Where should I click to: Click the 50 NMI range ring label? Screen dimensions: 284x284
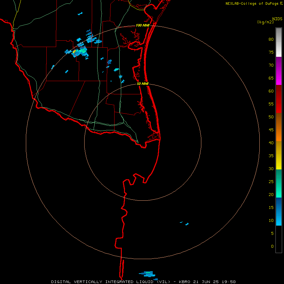143,84
